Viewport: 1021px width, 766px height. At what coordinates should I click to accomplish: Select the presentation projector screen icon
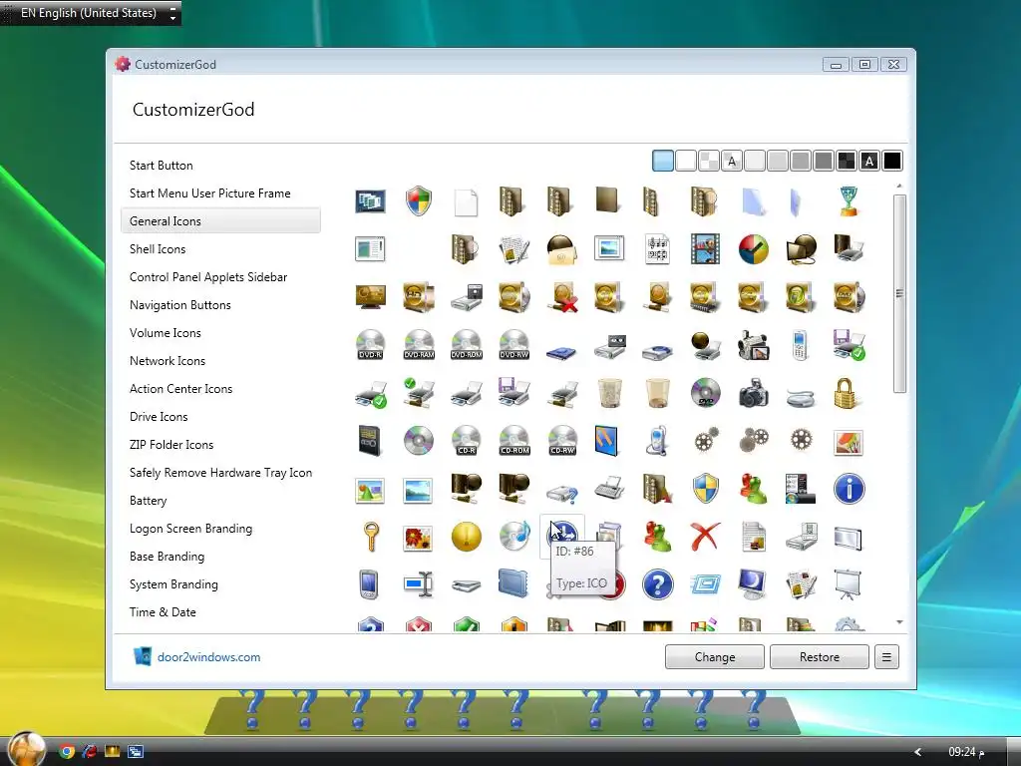(849, 584)
